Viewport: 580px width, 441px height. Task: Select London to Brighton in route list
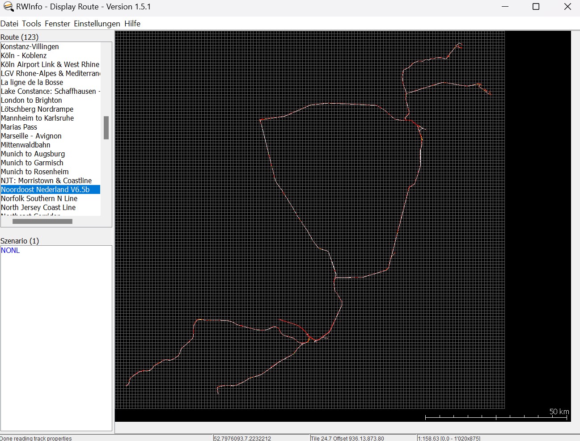[x=31, y=100]
